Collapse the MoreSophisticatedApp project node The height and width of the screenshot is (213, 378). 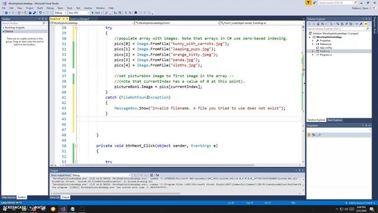pyautogui.click(x=309, y=37)
